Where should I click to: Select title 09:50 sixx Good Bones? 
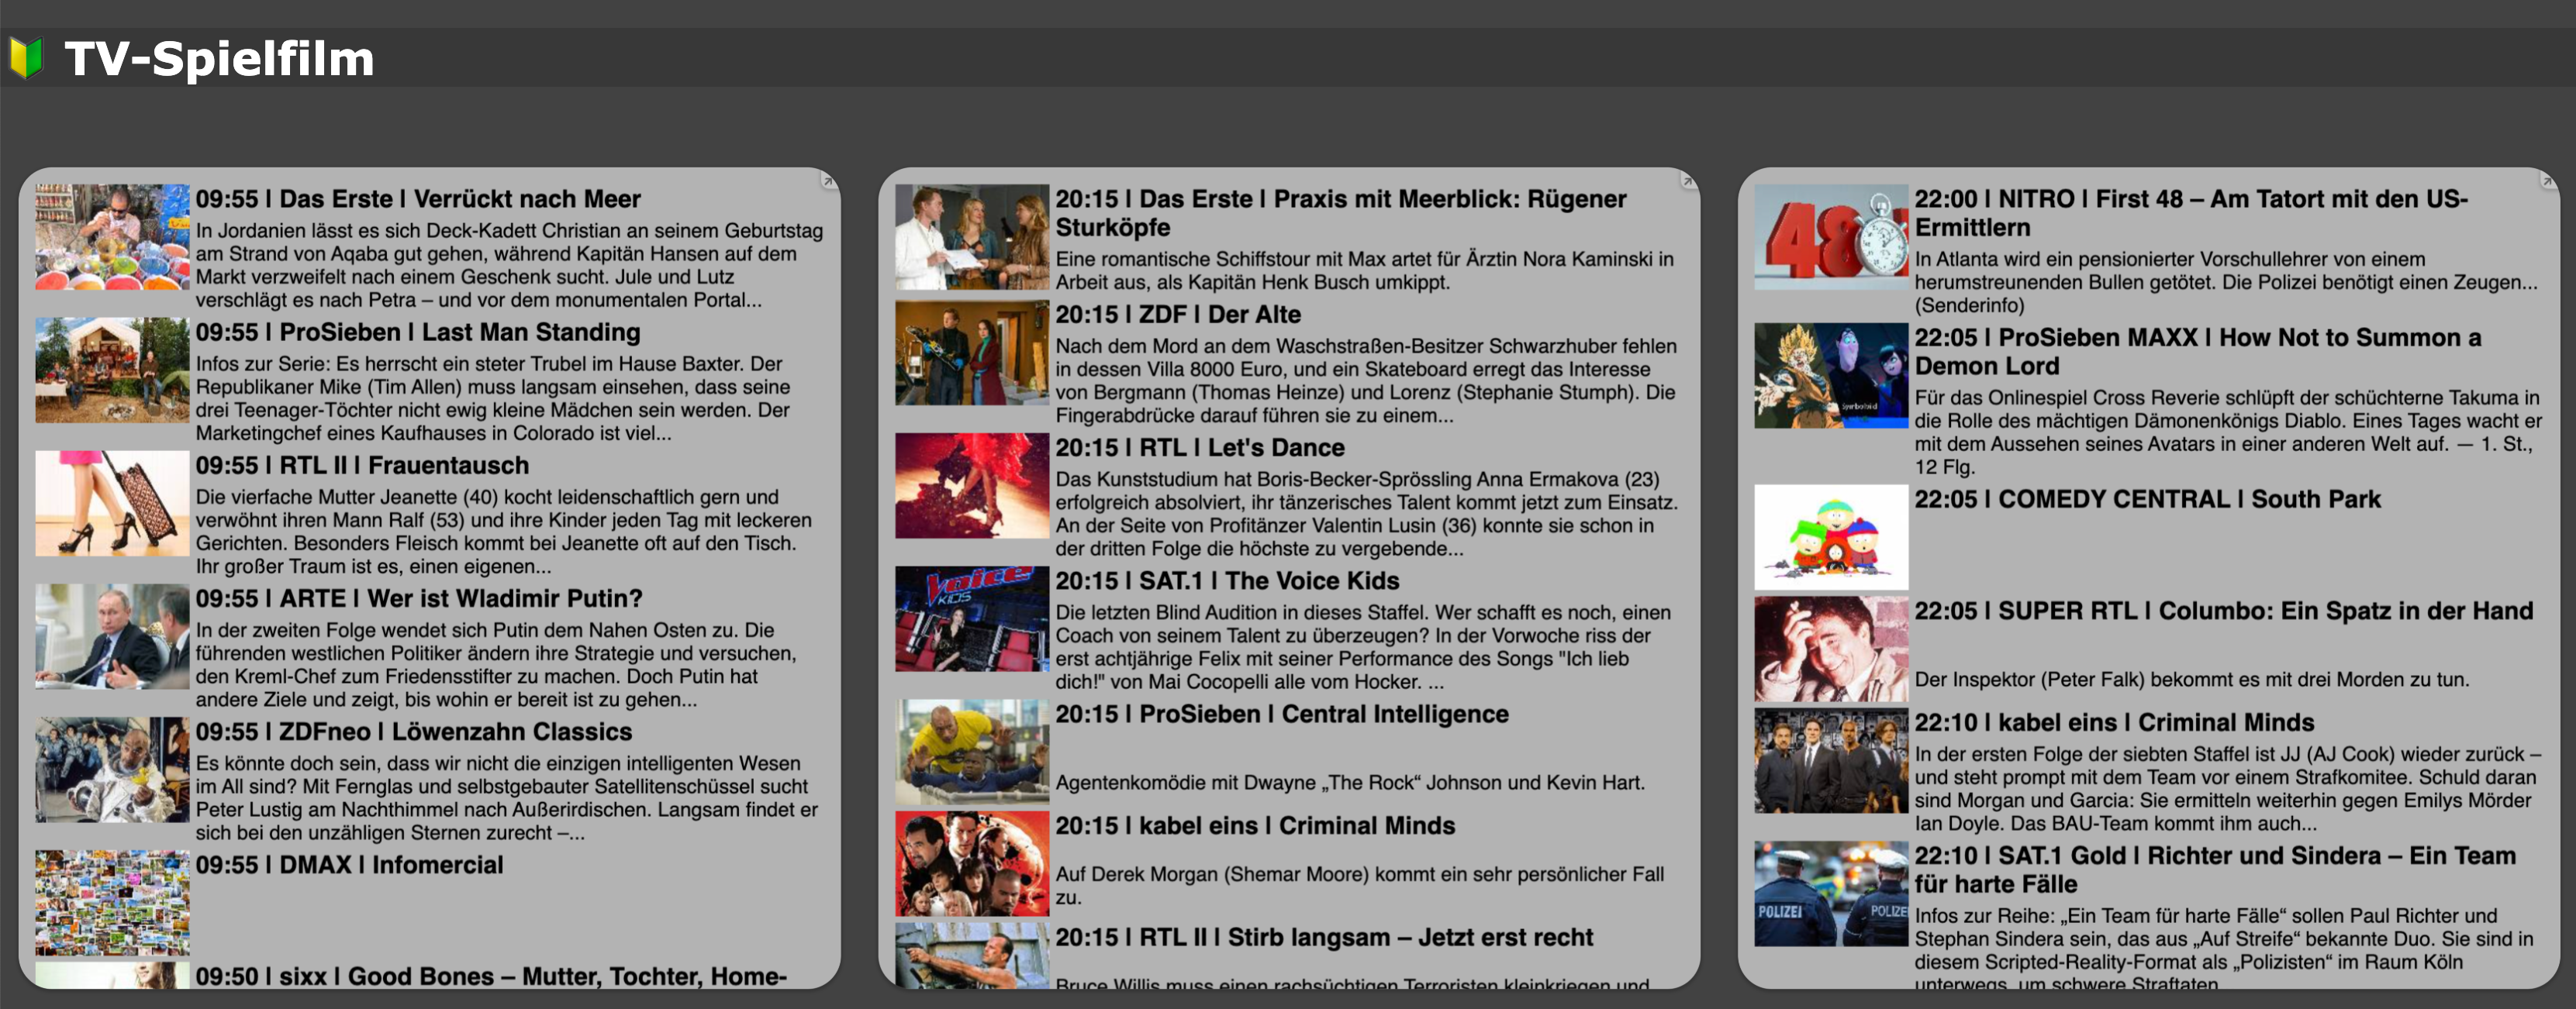(x=491, y=976)
